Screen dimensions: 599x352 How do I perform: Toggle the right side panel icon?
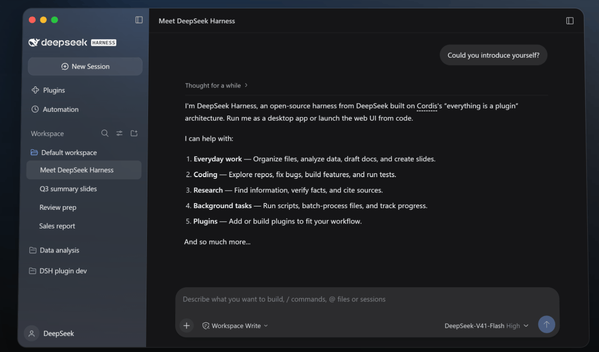point(570,20)
